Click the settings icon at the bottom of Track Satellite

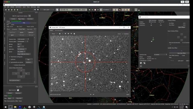tap(141, 66)
